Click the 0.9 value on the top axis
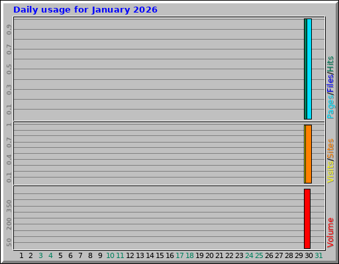The image size is (339, 264). 9,30
